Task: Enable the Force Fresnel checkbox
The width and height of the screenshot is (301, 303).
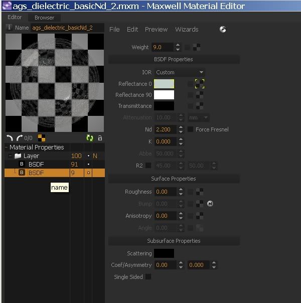Action: click(191, 129)
